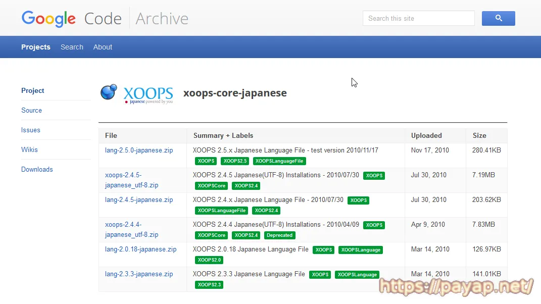541x304 pixels.
Task: Click the XOOPSLanguageFile label tag
Action: [x=279, y=161]
